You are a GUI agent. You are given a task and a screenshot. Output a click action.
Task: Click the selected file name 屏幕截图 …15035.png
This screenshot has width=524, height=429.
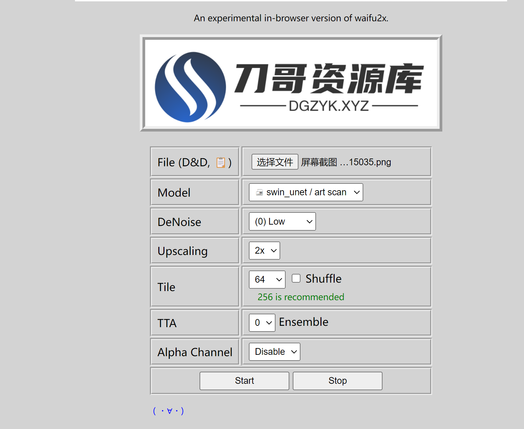(x=346, y=162)
